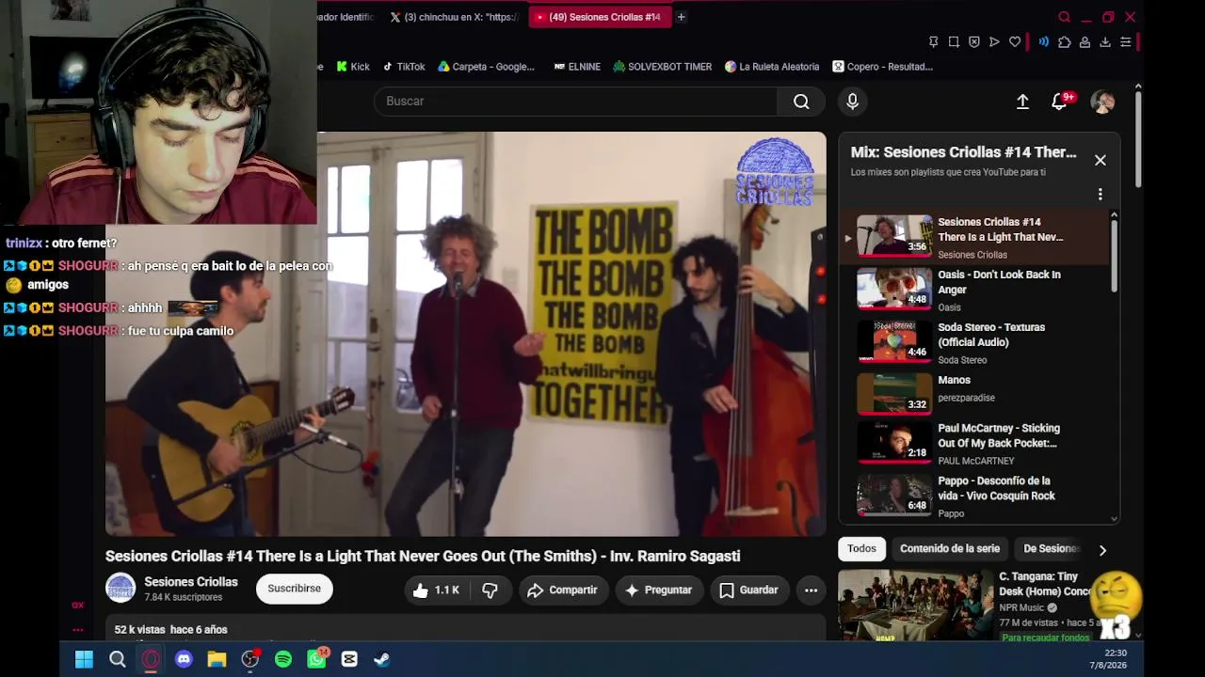
Task: Open Discord from the taskbar
Action: click(x=184, y=659)
